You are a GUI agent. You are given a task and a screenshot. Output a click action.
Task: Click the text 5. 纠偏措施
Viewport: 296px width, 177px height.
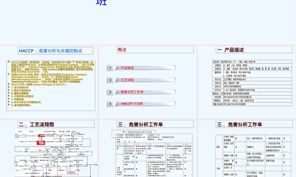click(17, 99)
